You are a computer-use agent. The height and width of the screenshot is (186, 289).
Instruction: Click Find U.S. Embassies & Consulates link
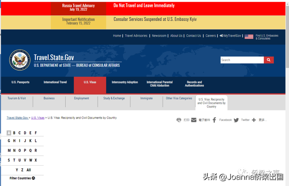click(x=267, y=37)
